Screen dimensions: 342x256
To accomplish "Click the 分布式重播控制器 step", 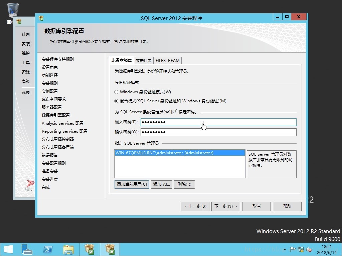I will [x=57, y=139].
